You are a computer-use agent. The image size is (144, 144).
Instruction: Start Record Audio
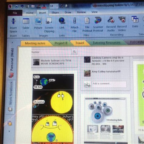(x=111, y=24)
